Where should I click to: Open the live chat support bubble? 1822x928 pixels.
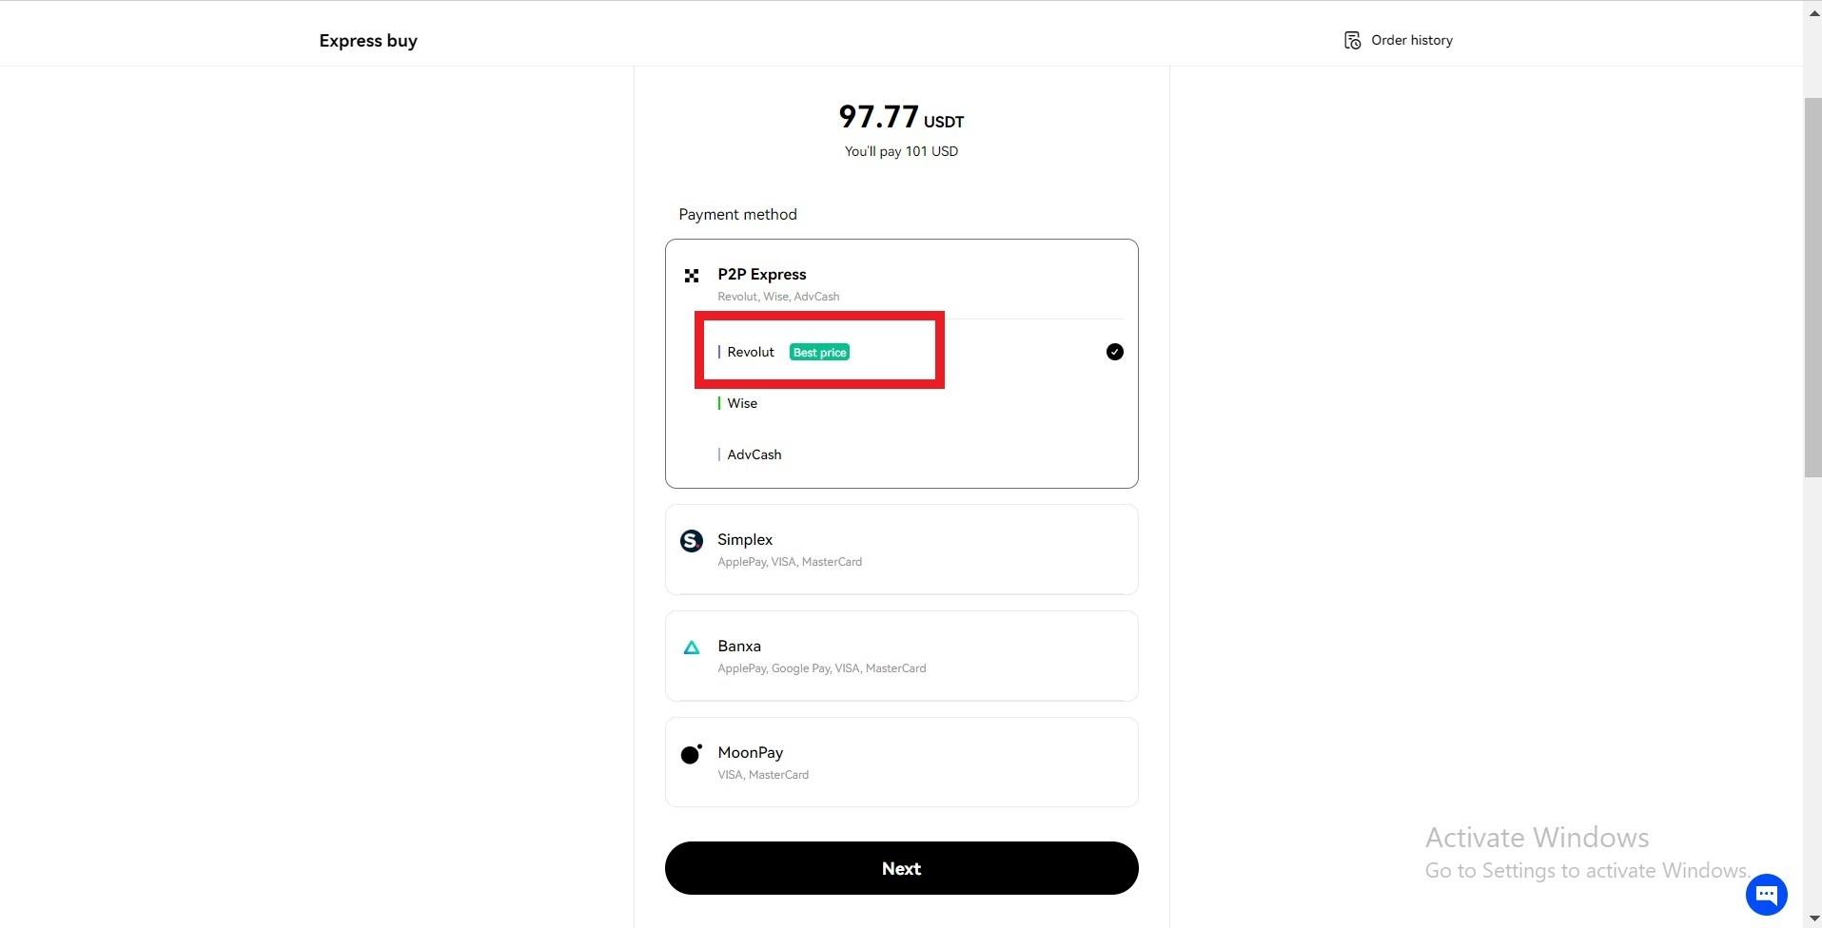coord(1767,894)
